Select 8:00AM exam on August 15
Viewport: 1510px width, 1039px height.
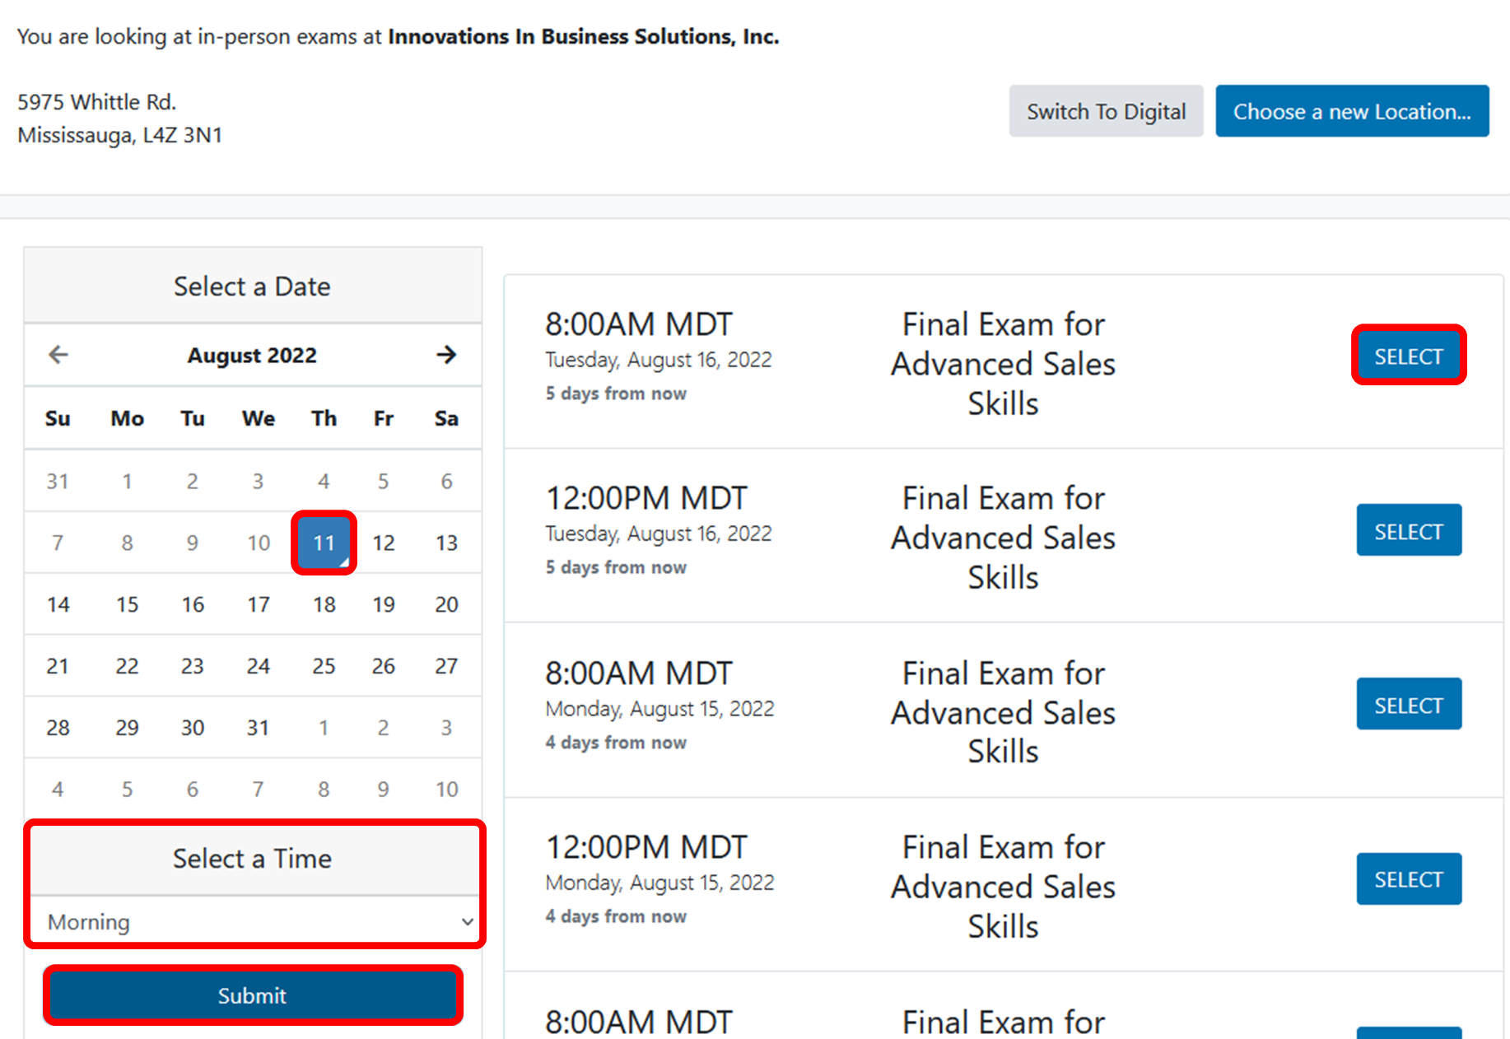1408,705
